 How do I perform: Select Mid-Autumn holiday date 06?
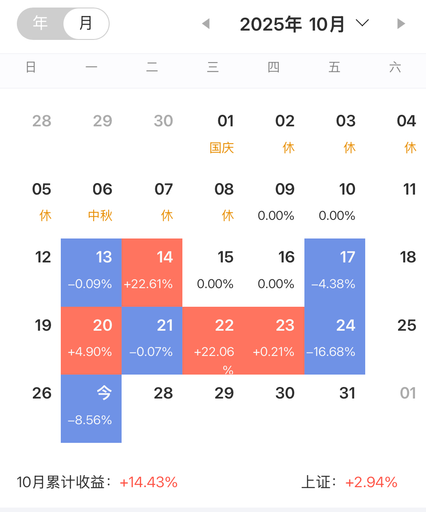[x=102, y=190]
